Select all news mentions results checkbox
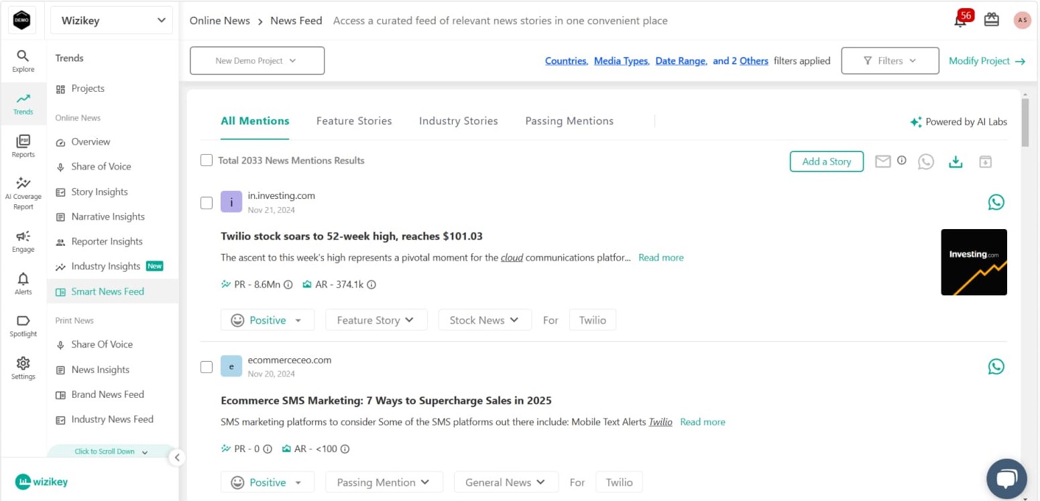This screenshot has width=1040, height=501. [207, 160]
